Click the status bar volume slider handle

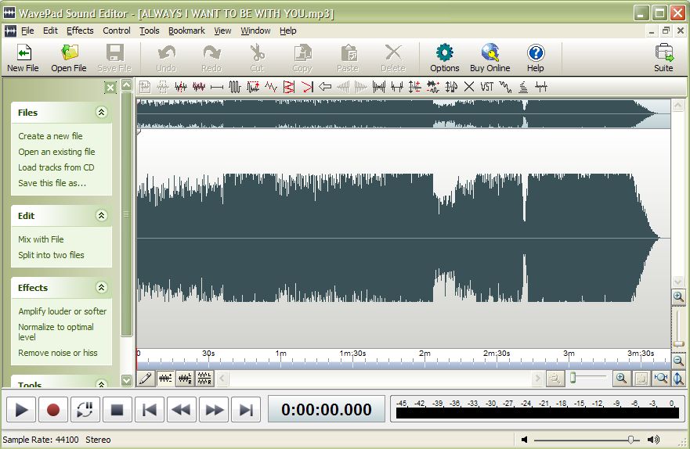pos(631,440)
